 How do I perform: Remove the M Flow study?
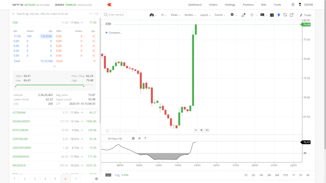[x=139, y=138]
